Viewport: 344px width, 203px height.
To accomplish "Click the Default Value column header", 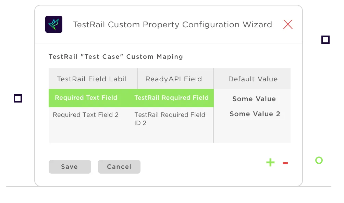I will (253, 79).
